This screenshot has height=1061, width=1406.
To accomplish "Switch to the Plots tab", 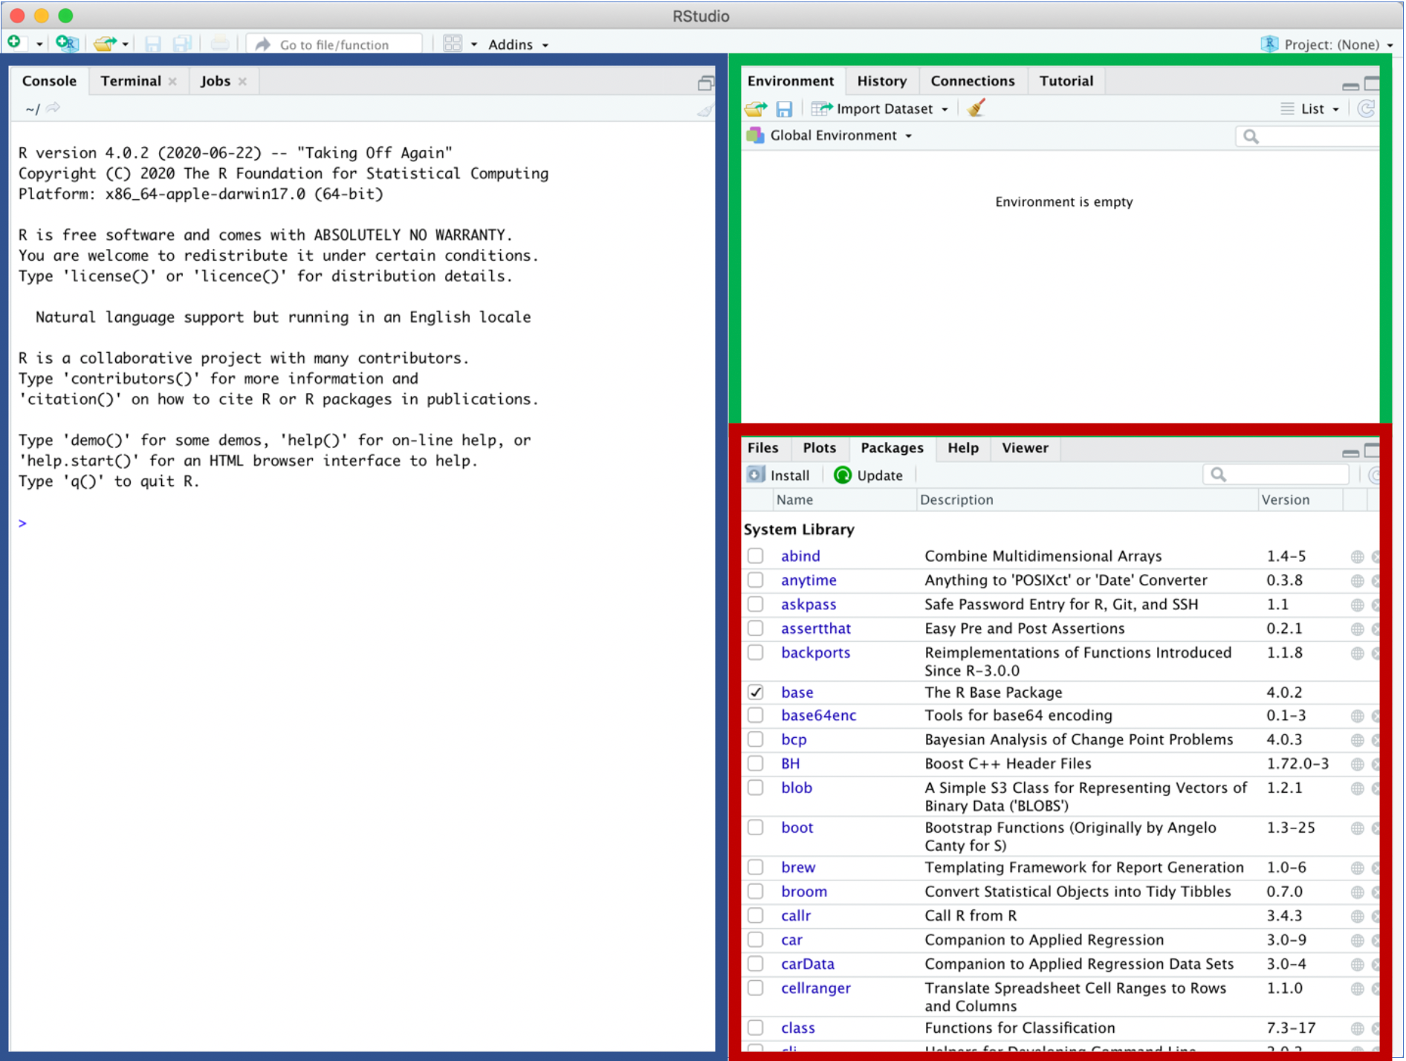I will pyautogui.click(x=819, y=448).
